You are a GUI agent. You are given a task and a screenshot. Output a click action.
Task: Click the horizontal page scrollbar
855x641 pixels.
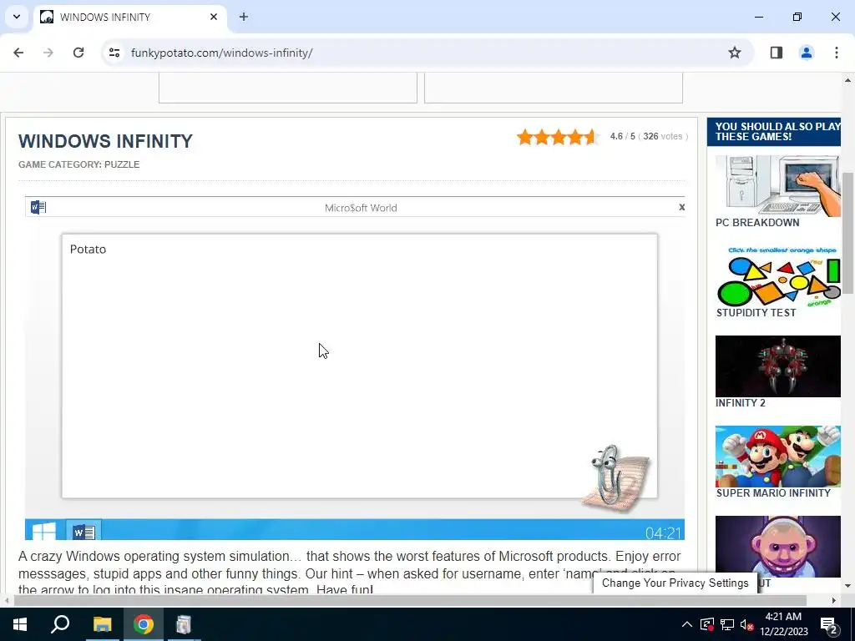pos(410,601)
